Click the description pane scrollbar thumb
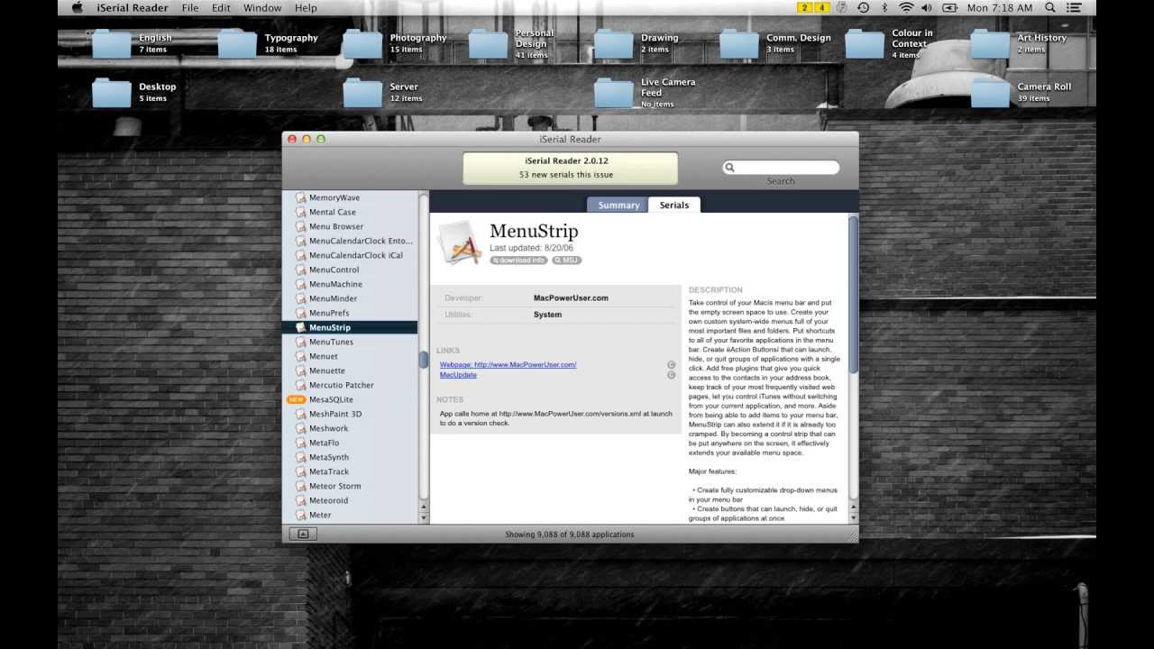This screenshot has height=649, width=1154. tap(853, 295)
